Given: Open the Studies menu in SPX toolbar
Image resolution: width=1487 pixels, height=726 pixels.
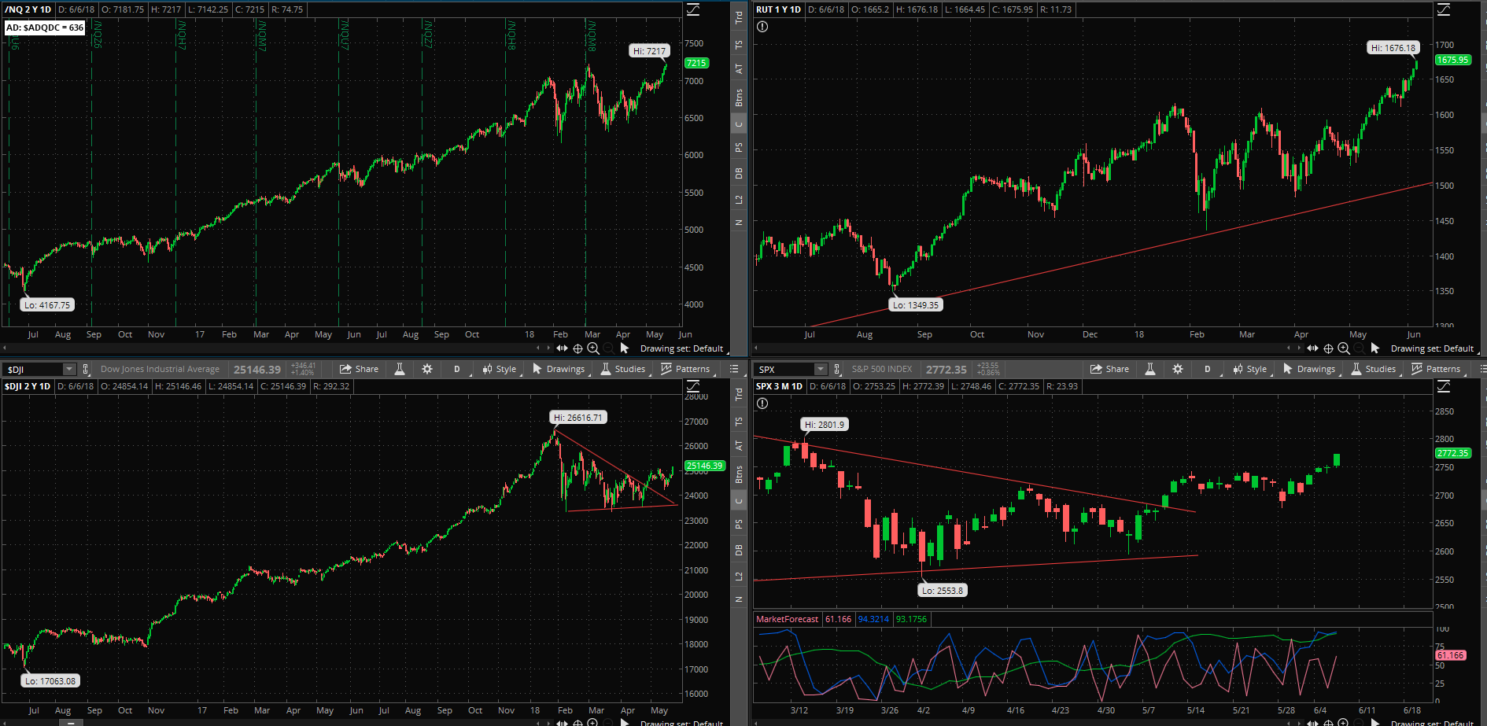Looking at the screenshot, I should (1374, 369).
